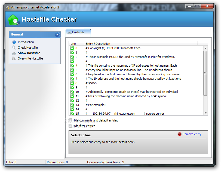Select the '# Additionally, comments' entry
Screen dimensions: 221x172
click(x=132, y=92)
